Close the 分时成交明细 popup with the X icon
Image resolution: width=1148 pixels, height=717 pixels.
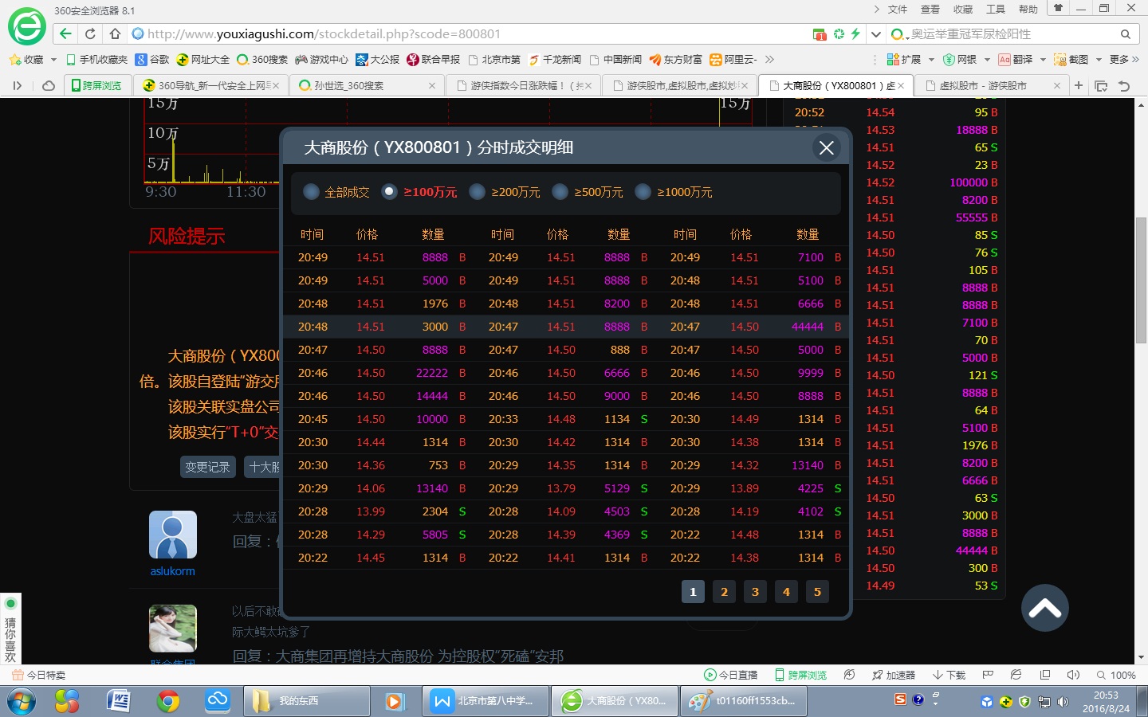coord(826,147)
